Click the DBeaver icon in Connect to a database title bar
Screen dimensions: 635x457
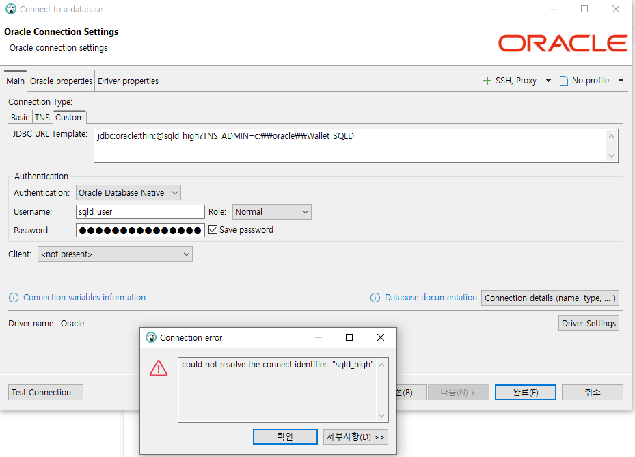tap(11, 9)
